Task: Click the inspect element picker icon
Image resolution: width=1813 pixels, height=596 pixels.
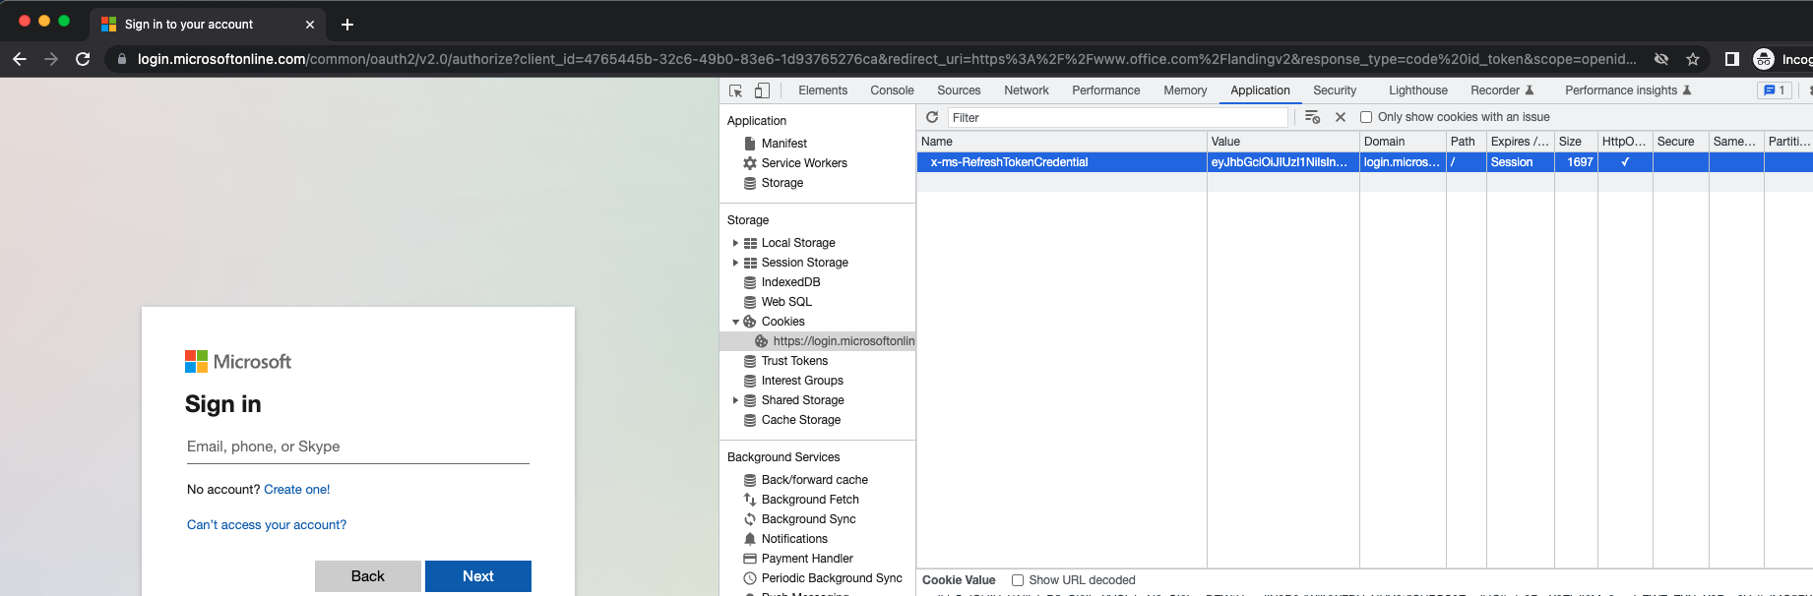Action: click(735, 90)
